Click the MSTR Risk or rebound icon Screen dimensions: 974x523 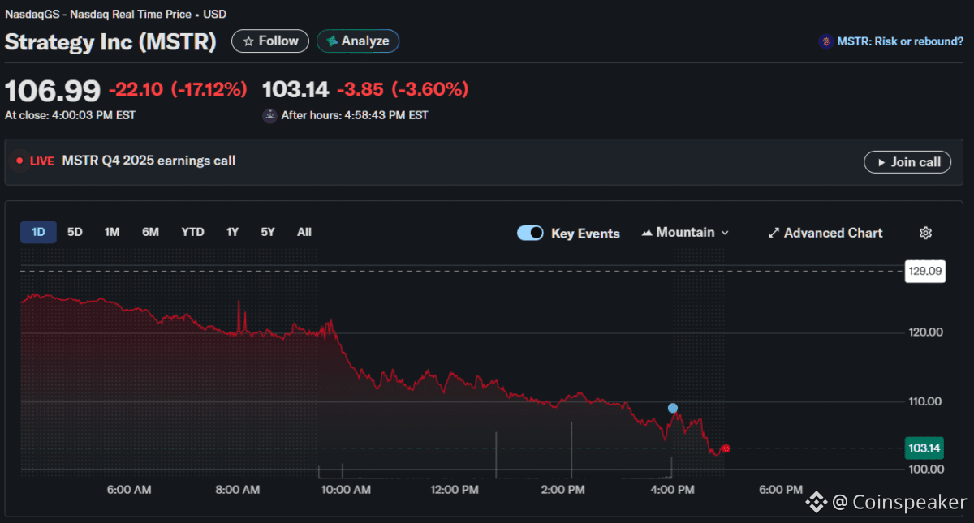[x=825, y=41]
